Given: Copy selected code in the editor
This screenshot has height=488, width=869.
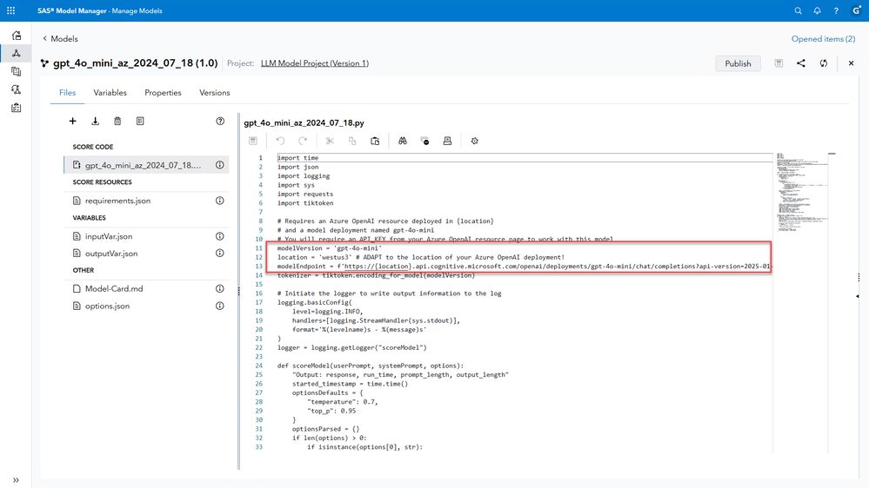Looking at the screenshot, I should click(352, 141).
